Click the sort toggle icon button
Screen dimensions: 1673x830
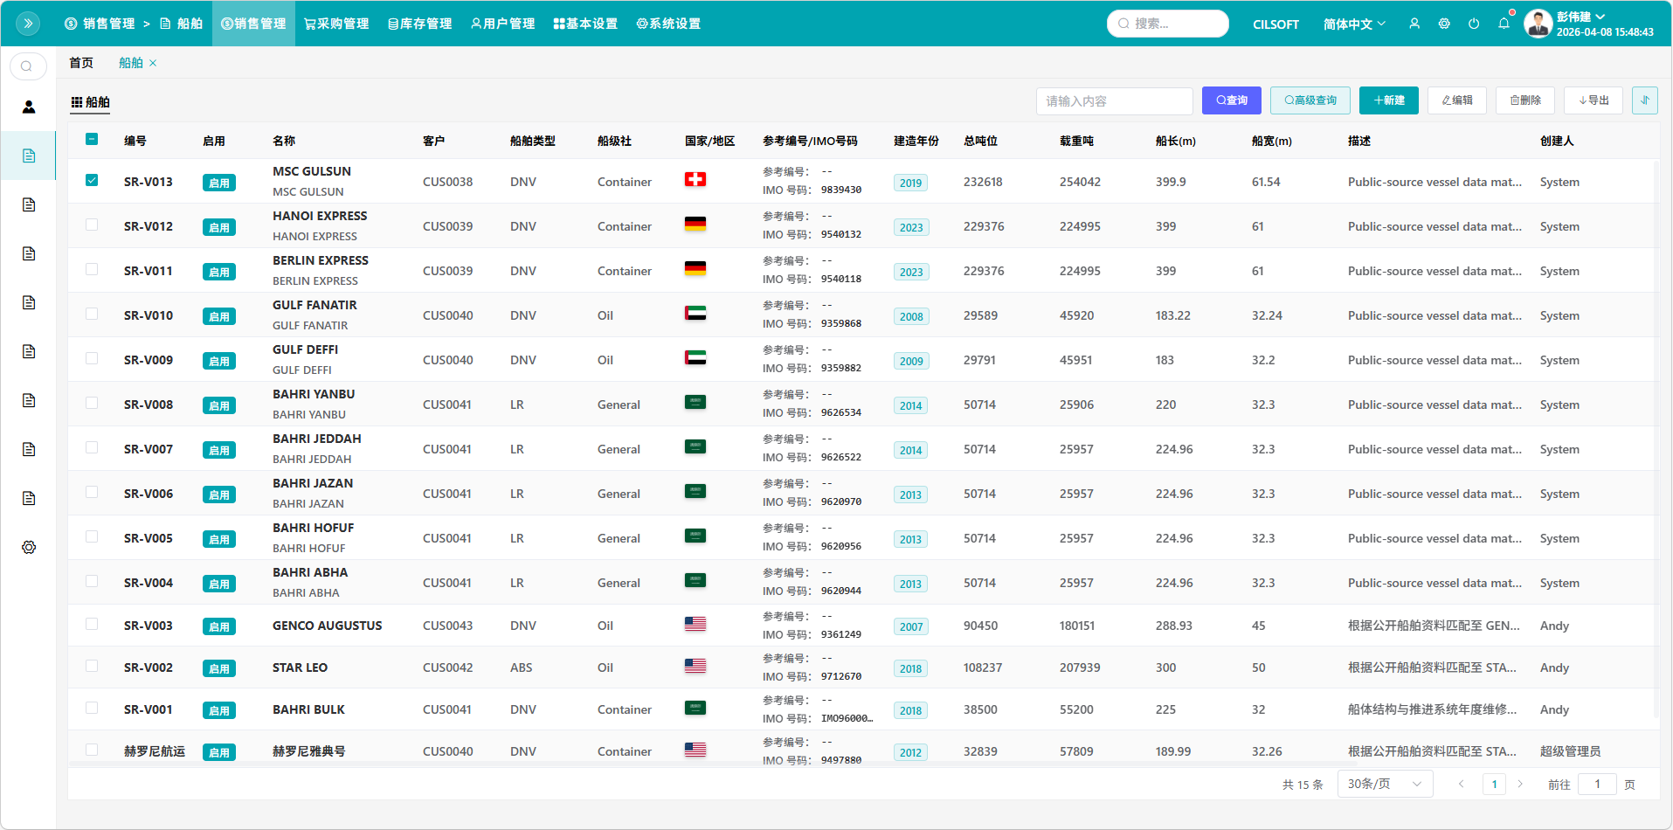(1644, 100)
